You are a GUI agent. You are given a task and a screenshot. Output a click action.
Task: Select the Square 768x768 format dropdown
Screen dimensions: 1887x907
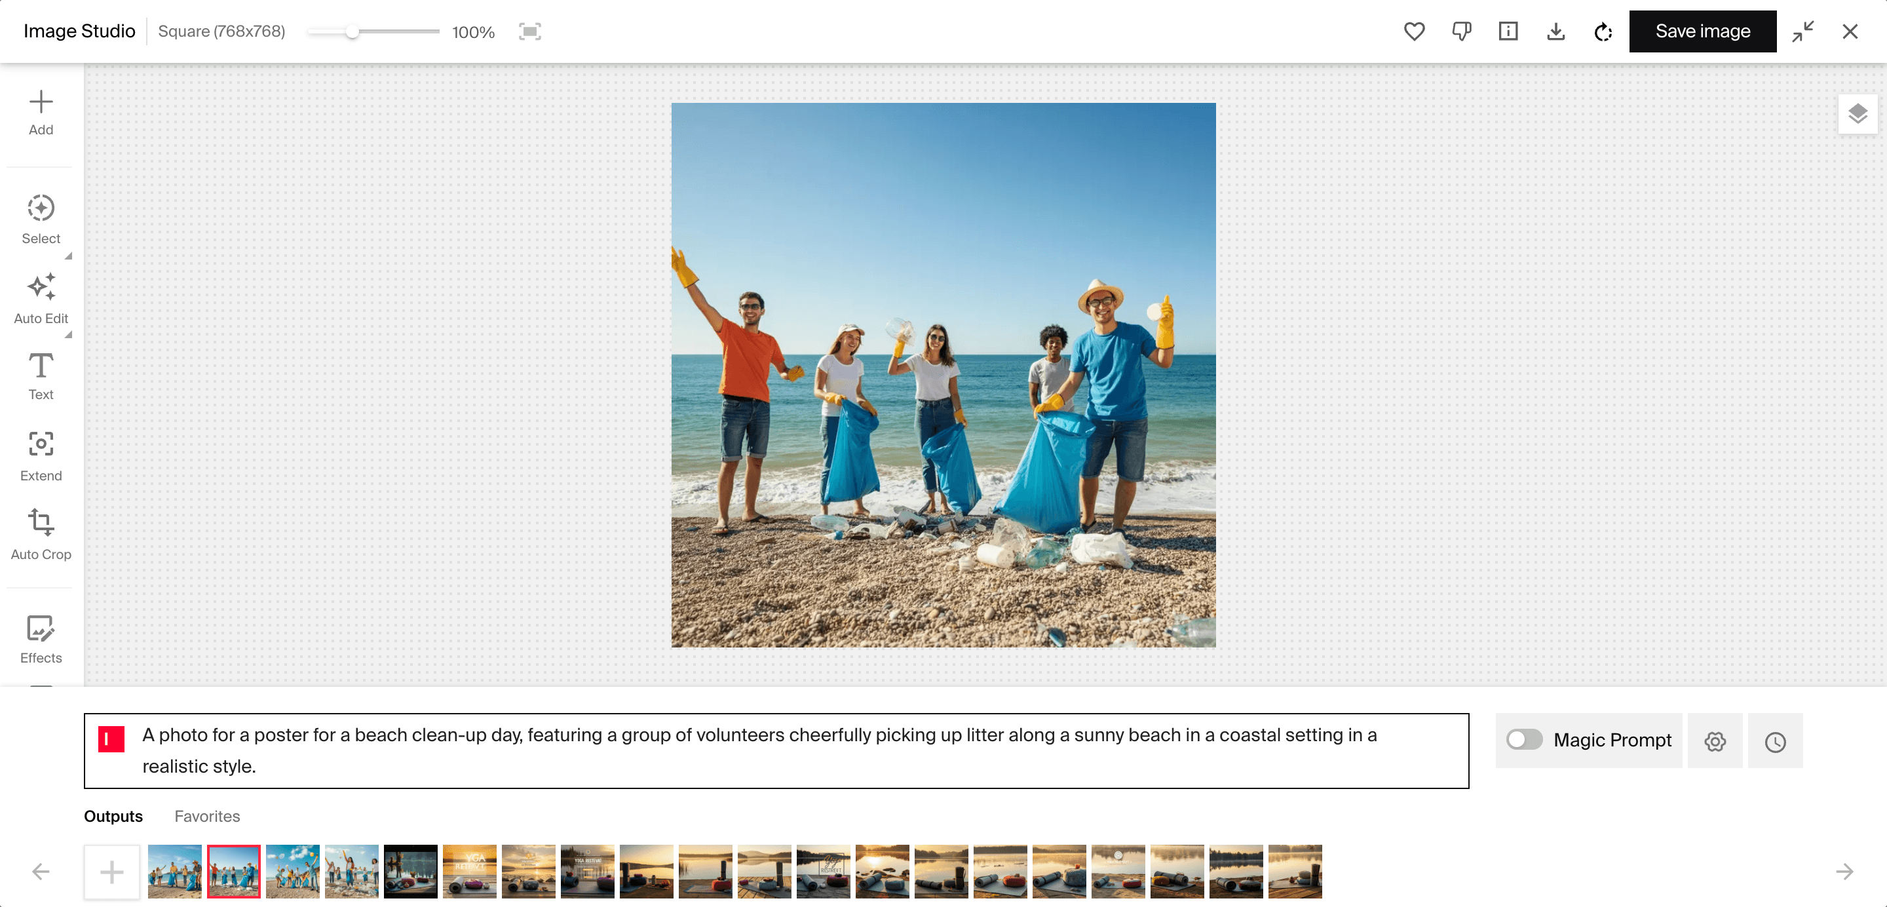pyautogui.click(x=221, y=30)
